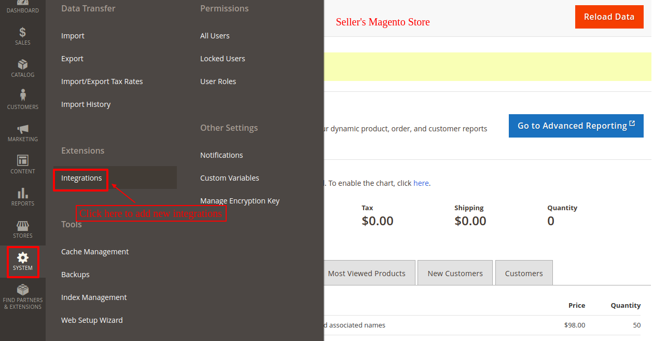Select Import under Data Transfer
This screenshot has width=667, height=341.
(x=73, y=36)
